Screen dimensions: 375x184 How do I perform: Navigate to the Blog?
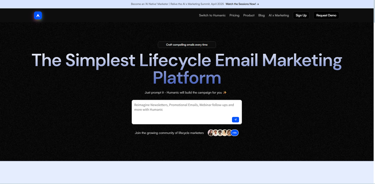click(262, 15)
